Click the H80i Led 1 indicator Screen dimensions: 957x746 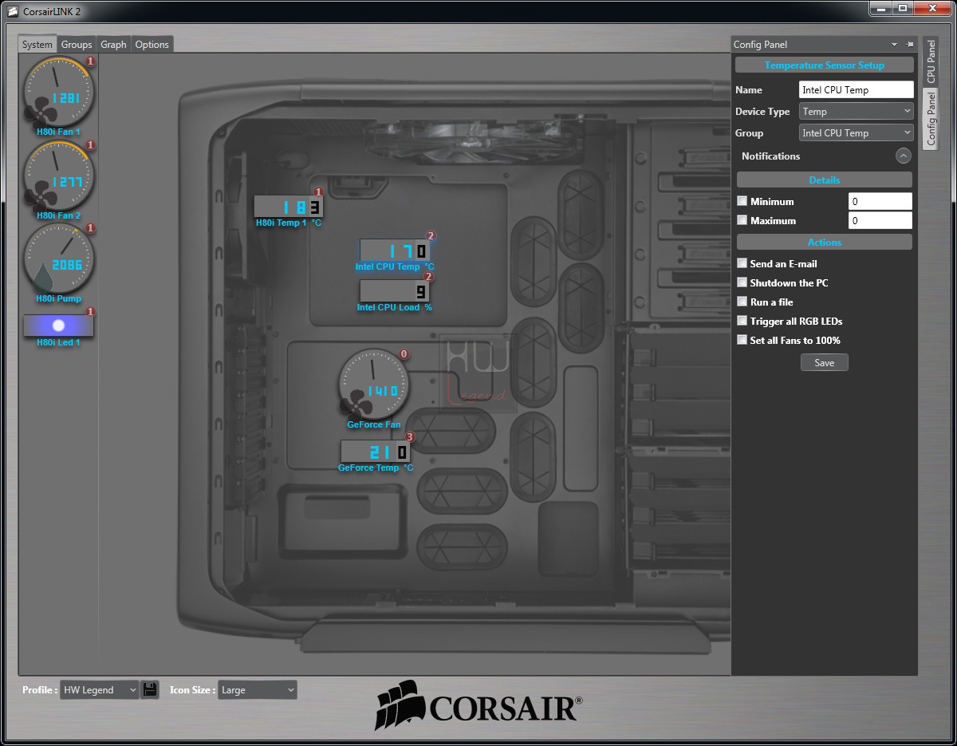(58, 326)
